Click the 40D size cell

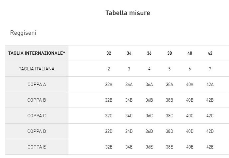pyautogui.click(x=190, y=131)
